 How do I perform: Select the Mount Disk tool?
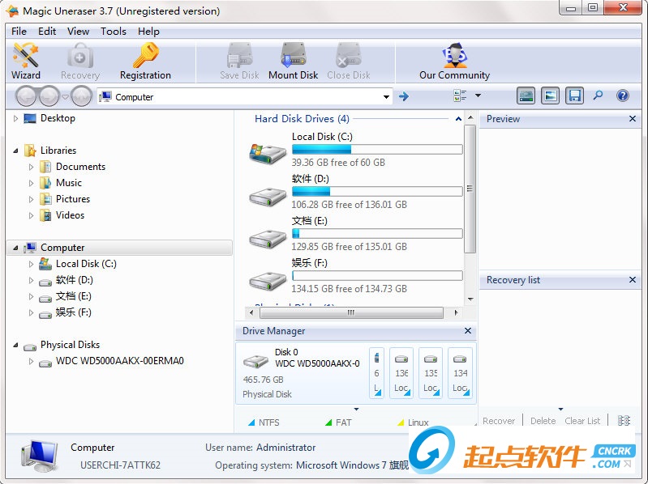pyautogui.click(x=293, y=61)
